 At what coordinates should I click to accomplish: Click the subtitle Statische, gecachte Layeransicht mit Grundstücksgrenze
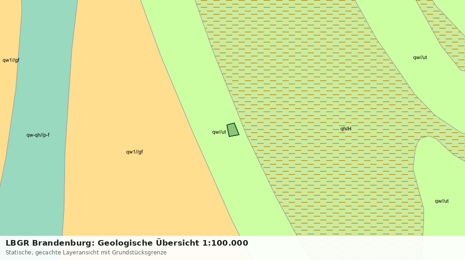click(x=86, y=253)
